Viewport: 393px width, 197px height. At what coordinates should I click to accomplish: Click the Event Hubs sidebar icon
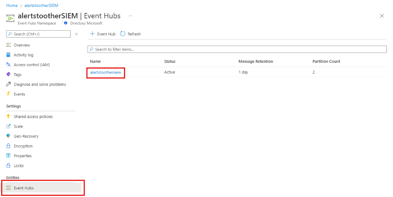(x=8, y=188)
